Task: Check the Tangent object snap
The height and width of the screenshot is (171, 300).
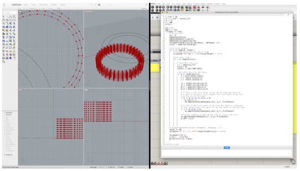Action: 5,132
